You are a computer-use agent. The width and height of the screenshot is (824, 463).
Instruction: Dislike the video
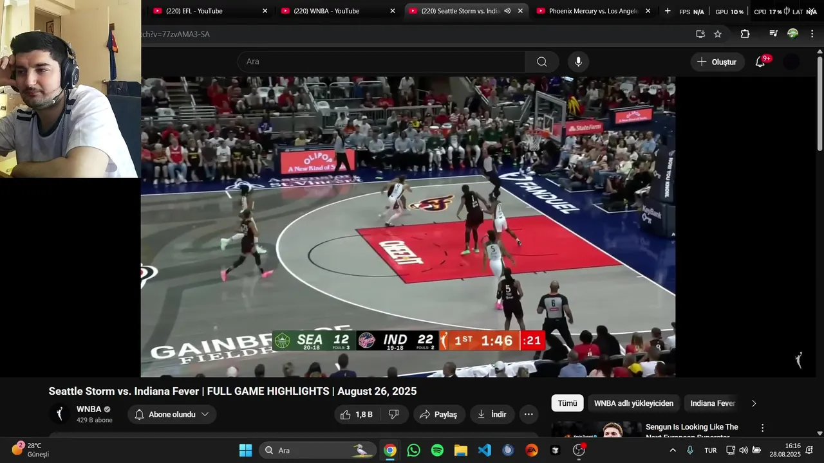(x=393, y=415)
